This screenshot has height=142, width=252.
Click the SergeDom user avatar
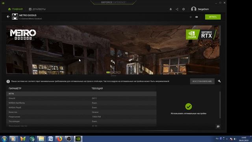pos(193,9)
